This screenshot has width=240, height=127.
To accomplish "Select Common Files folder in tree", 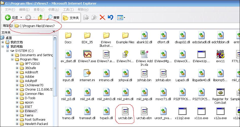I will [x=34, y=94].
